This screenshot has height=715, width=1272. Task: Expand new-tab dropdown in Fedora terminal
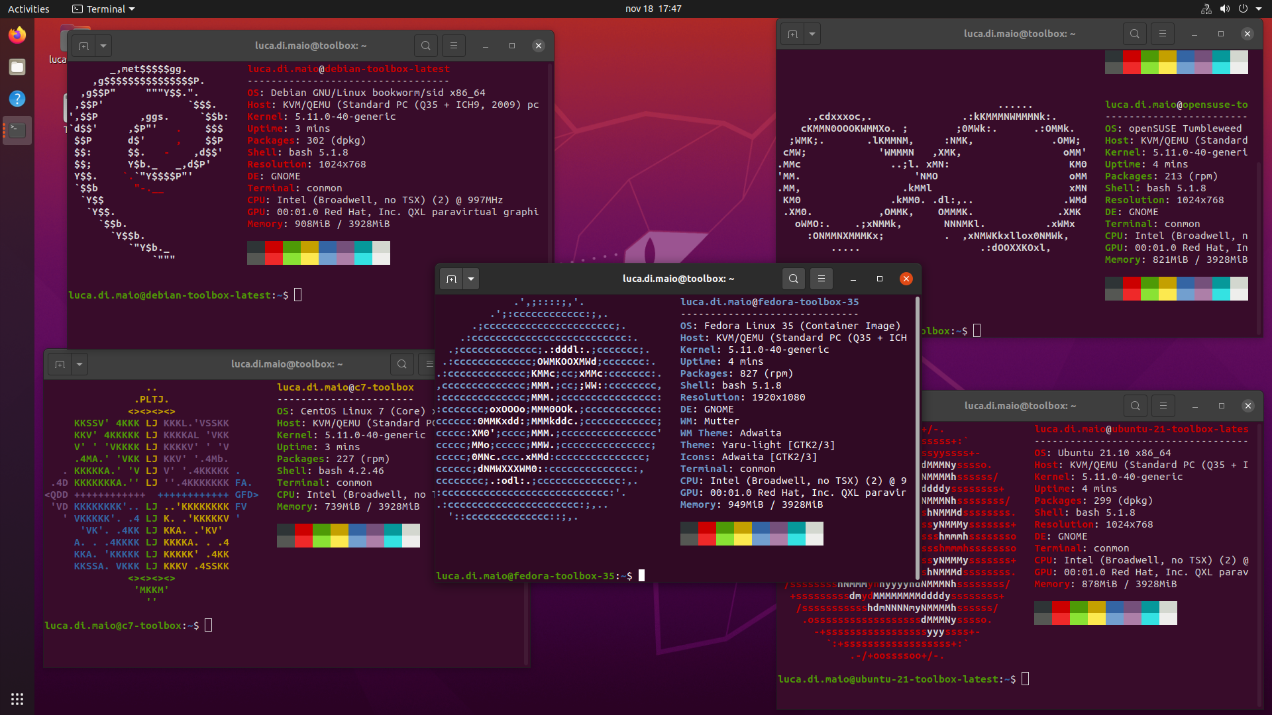pos(471,279)
